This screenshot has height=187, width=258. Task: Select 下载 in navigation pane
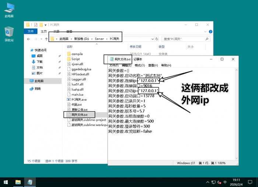37,61
